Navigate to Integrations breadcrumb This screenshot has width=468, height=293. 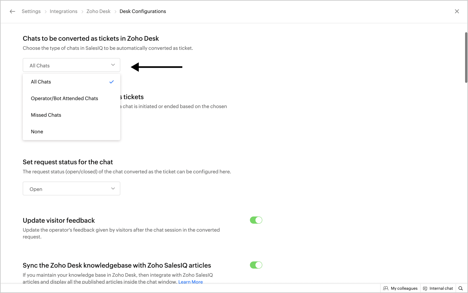63,11
